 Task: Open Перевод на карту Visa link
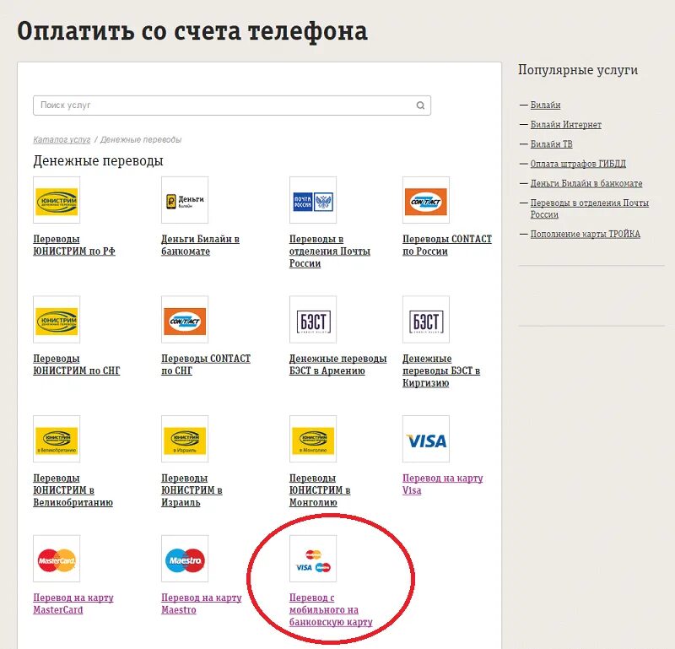click(x=442, y=484)
